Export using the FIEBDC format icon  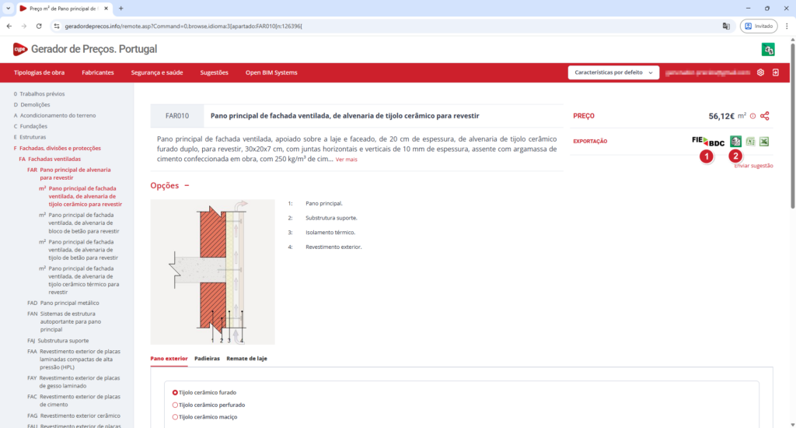pos(707,142)
